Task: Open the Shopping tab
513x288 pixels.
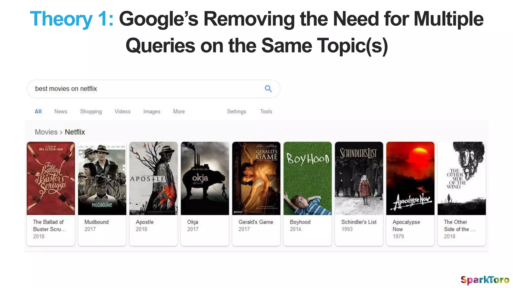Action: (x=91, y=111)
